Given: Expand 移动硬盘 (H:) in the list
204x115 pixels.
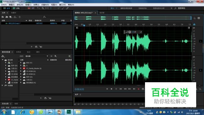Looking at the screenshot, I should click(x=21, y=83).
